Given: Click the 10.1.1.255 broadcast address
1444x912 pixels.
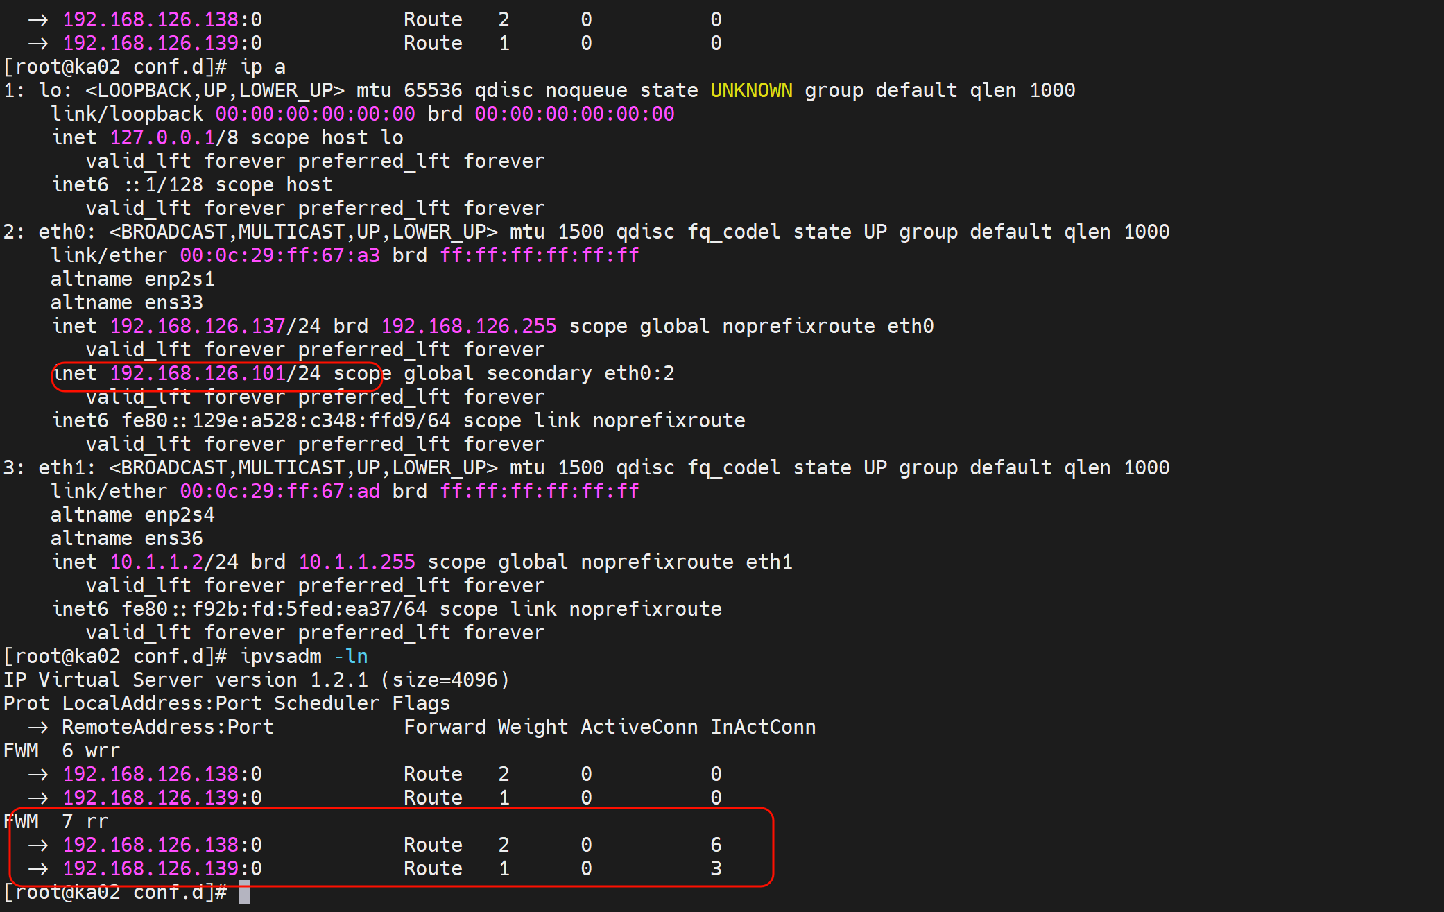Looking at the screenshot, I should click(x=356, y=562).
